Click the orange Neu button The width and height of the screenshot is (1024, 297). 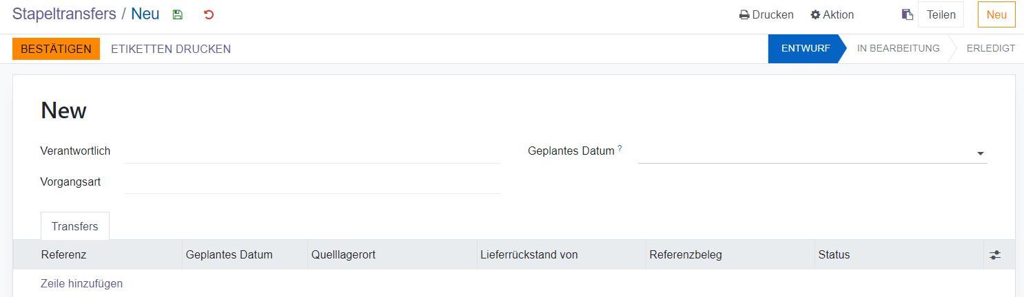point(996,14)
